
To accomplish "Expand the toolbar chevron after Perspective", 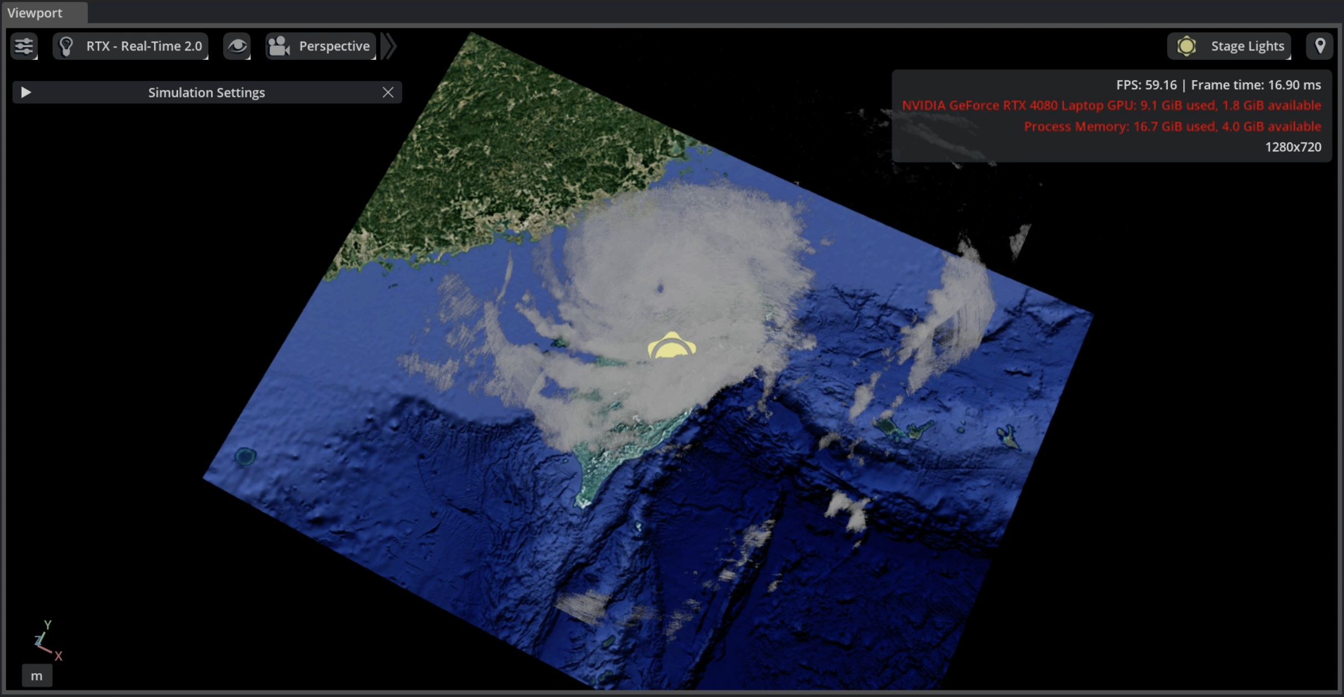I will click(x=389, y=46).
